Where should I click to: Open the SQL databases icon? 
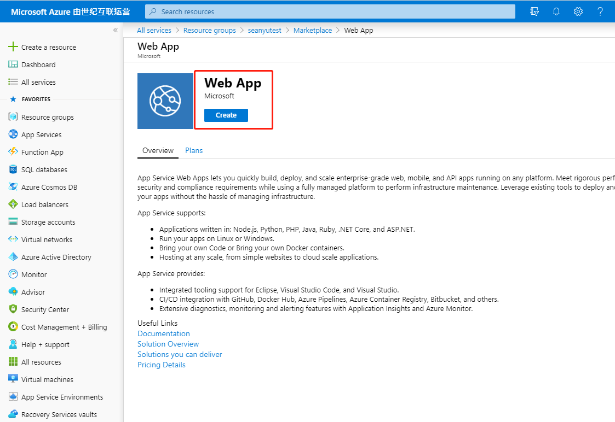(x=13, y=169)
